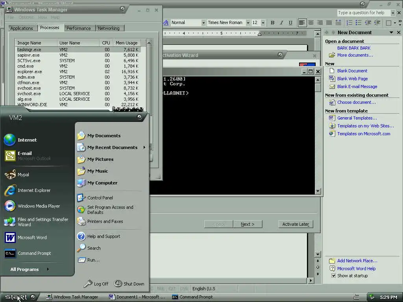Open File menu in Task Manager
The width and height of the screenshot is (403, 302).
[x=11, y=17]
